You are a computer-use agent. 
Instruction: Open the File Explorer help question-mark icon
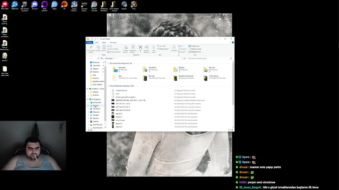tap(233, 42)
